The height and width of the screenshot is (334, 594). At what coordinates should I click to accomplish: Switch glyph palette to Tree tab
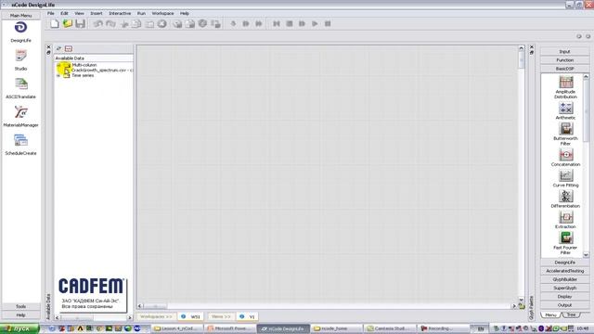(x=572, y=315)
